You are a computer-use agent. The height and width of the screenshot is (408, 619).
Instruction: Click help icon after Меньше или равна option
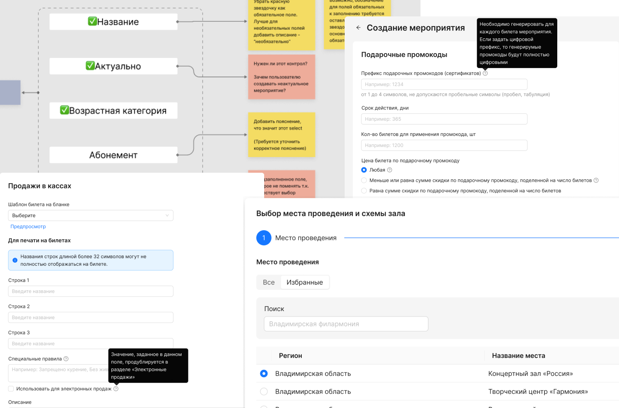coord(596,181)
